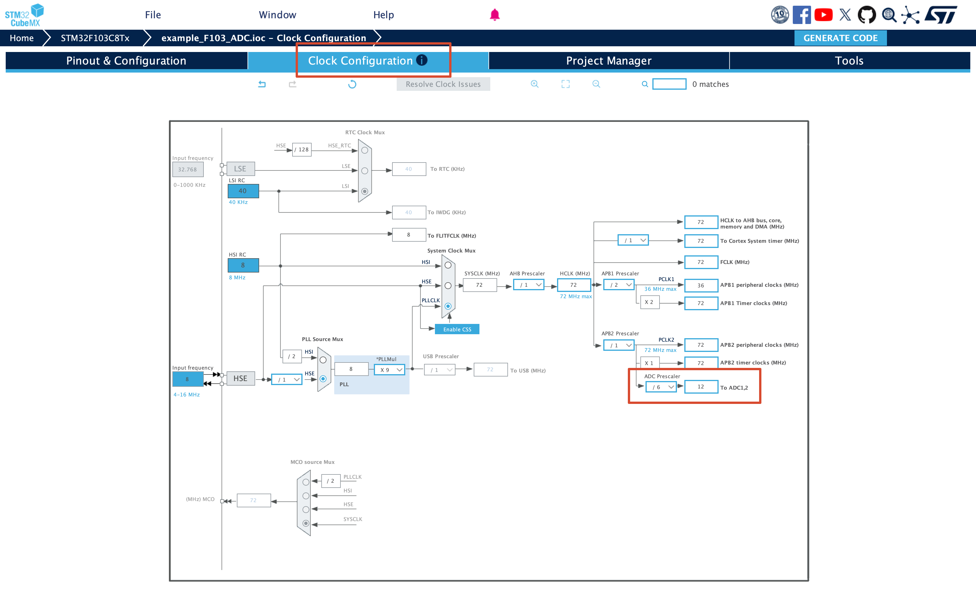The height and width of the screenshot is (613, 976).
Task: Open the APB2 Prescaler dropdown
Action: point(618,345)
